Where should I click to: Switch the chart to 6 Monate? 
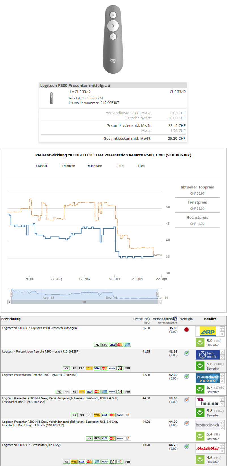95,166
